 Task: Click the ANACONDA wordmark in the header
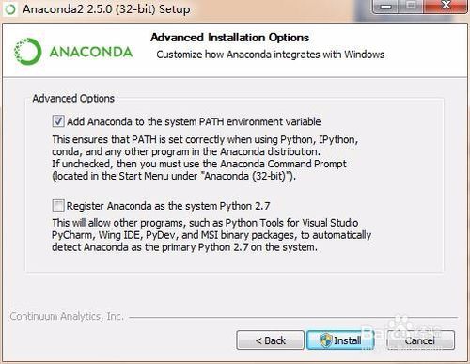coord(91,52)
